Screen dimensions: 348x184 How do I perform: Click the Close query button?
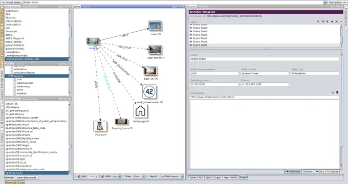tap(12, 3)
